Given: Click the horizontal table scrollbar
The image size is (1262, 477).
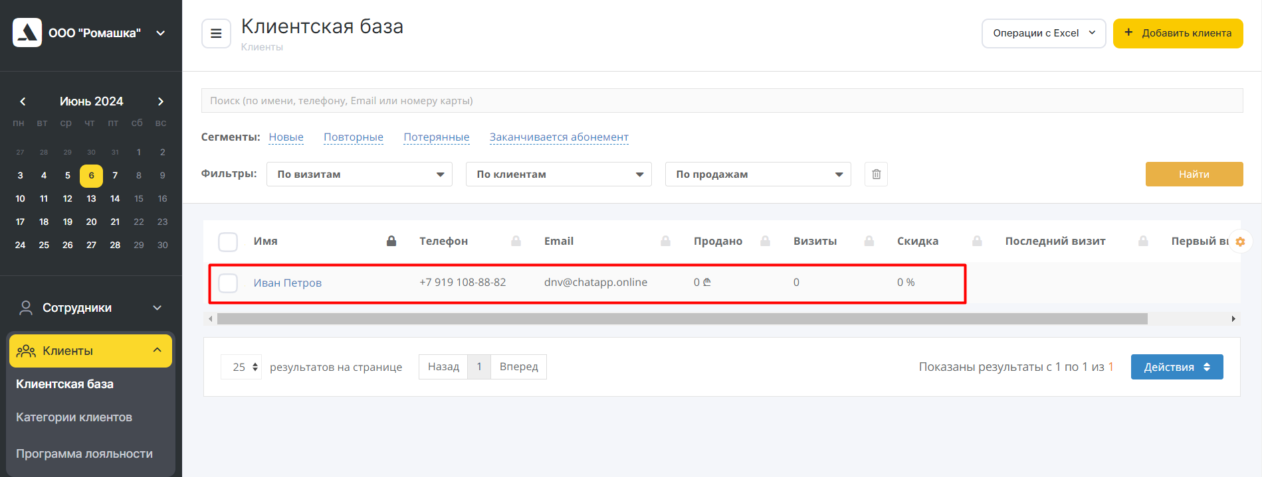Looking at the screenshot, I should click(682, 319).
